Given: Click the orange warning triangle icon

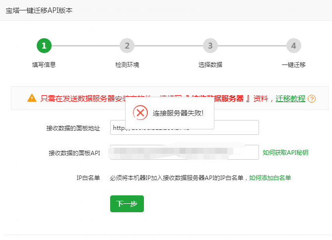Looking at the screenshot, I should coord(32,98).
